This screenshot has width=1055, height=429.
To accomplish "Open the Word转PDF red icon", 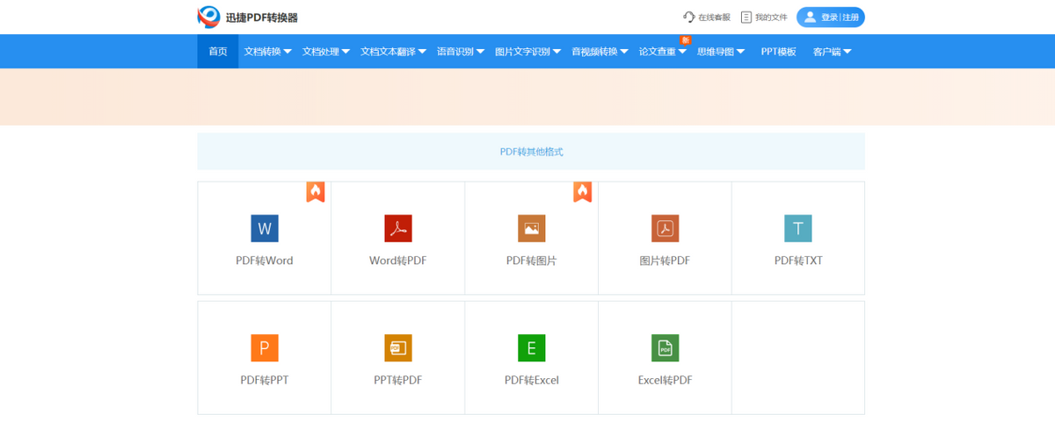I will [397, 228].
